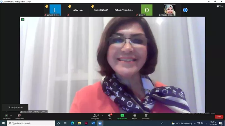This screenshot has width=225, height=126.
Task: Open the network icon in system tray
Action: click(199, 123)
